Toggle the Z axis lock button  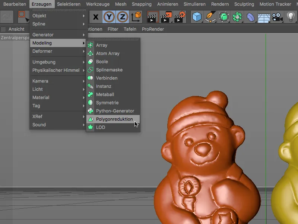[122, 17]
